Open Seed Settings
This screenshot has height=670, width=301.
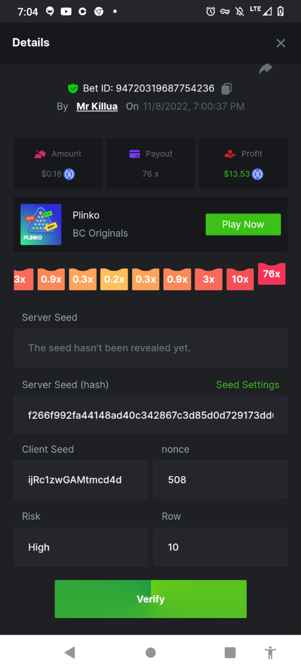[247, 385]
